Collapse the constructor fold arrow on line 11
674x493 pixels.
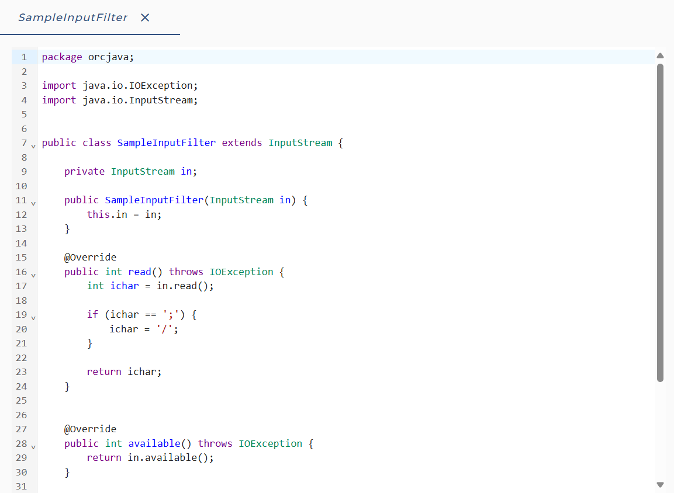pyautogui.click(x=33, y=203)
